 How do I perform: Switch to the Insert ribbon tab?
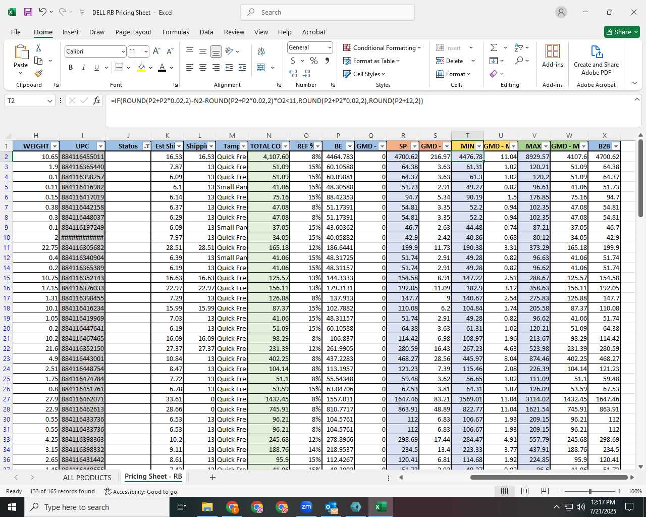pos(71,32)
